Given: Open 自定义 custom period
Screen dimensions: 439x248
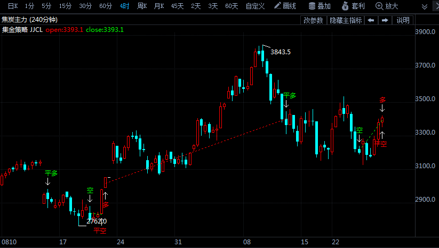Looking at the screenshot, I should 255,6.
